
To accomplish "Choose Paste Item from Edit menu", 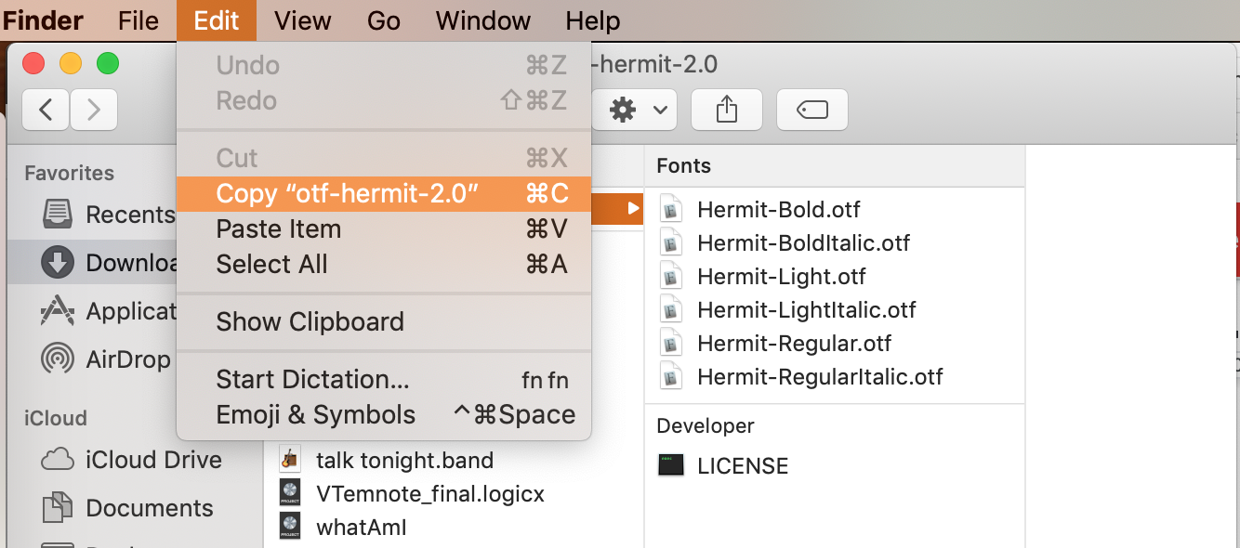I will [x=384, y=228].
